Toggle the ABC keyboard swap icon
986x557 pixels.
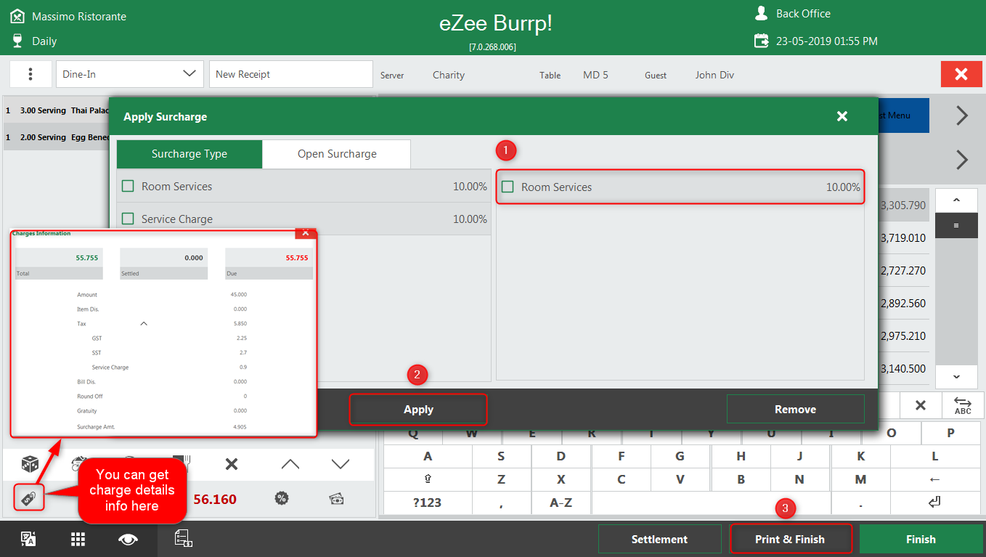pos(963,405)
